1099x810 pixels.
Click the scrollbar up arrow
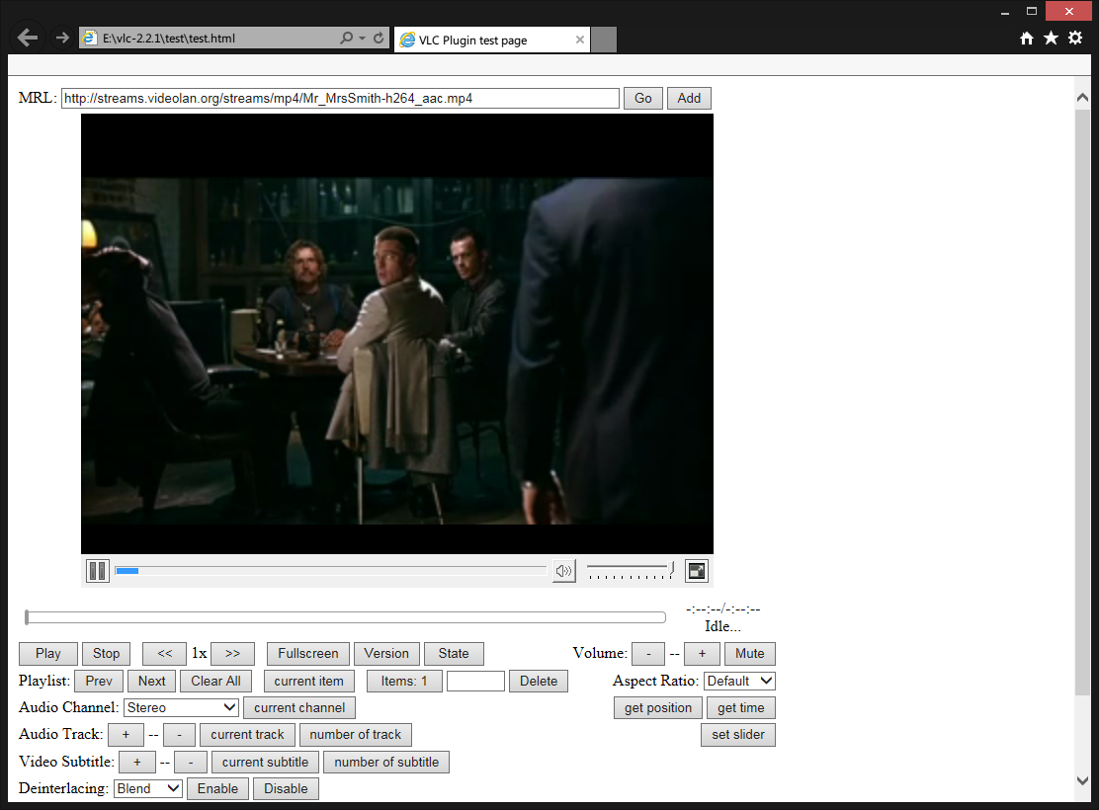pyautogui.click(x=1082, y=98)
